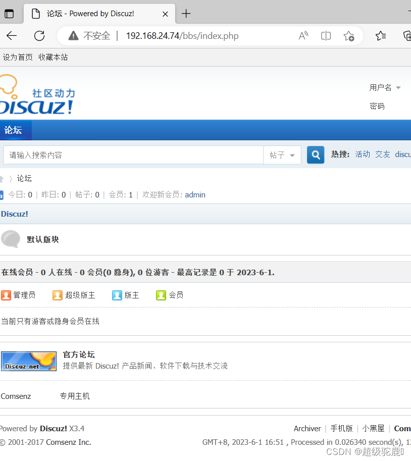Open new member admin profile link
Image resolution: width=411 pixels, height=461 pixels.
tap(195, 194)
